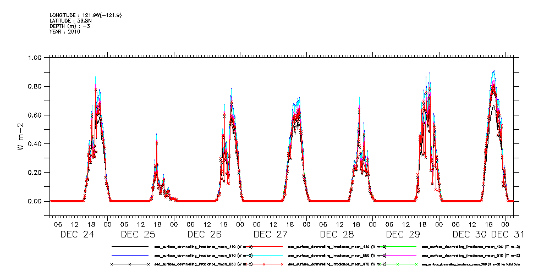Click the blue legend line for mean_510
This screenshot has width=555, height=277.
pyautogui.click(x=130, y=255)
